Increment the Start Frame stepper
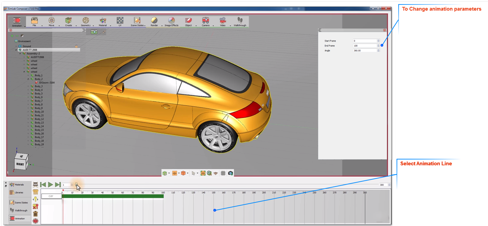This screenshot has height=226, width=488. coord(378,40)
